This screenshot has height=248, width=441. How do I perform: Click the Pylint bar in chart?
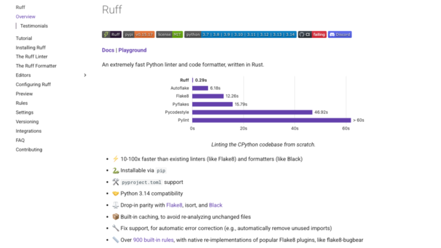click(x=271, y=121)
